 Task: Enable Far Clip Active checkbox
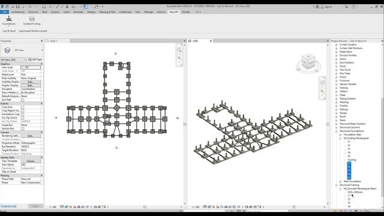(x=23, y=118)
